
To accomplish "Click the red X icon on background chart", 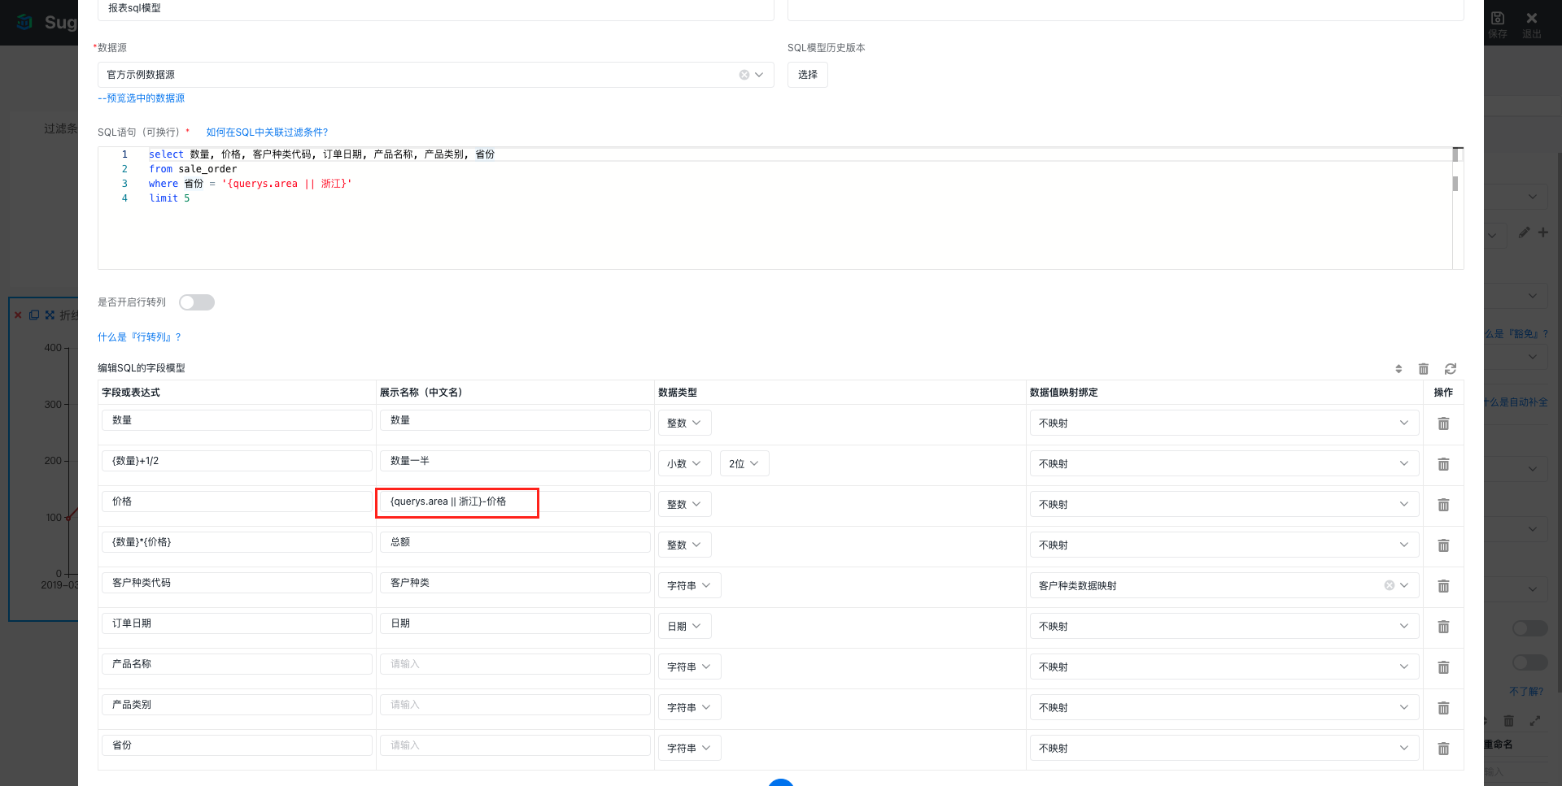I will (x=18, y=315).
